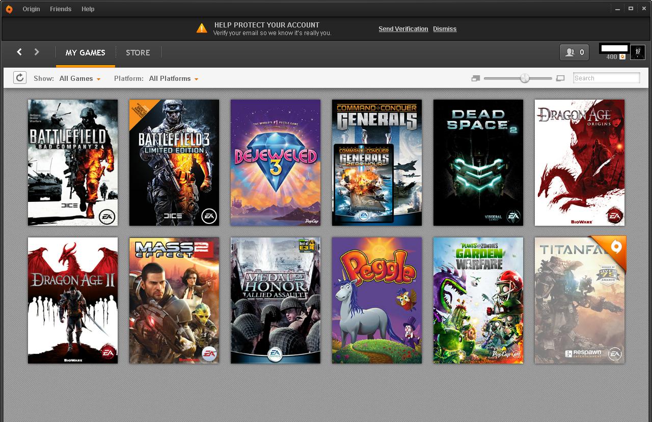Expand the Show All Games dropdown
The width and height of the screenshot is (652, 422).
[x=80, y=79]
